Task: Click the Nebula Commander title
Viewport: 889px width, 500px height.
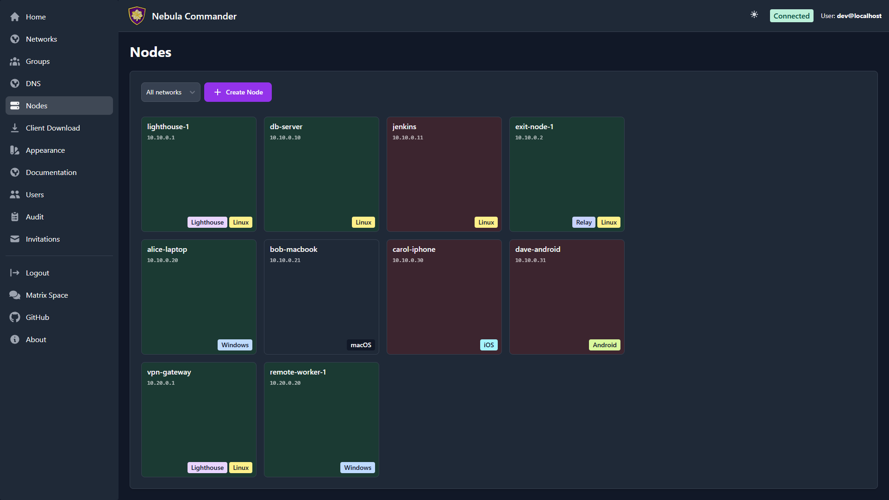Action: (x=194, y=16)
